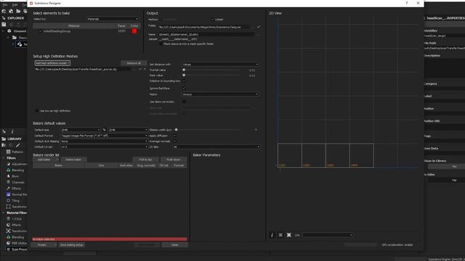Click the expand view icon in 2D View toolbar
The image size is (465, 261).
289,235
